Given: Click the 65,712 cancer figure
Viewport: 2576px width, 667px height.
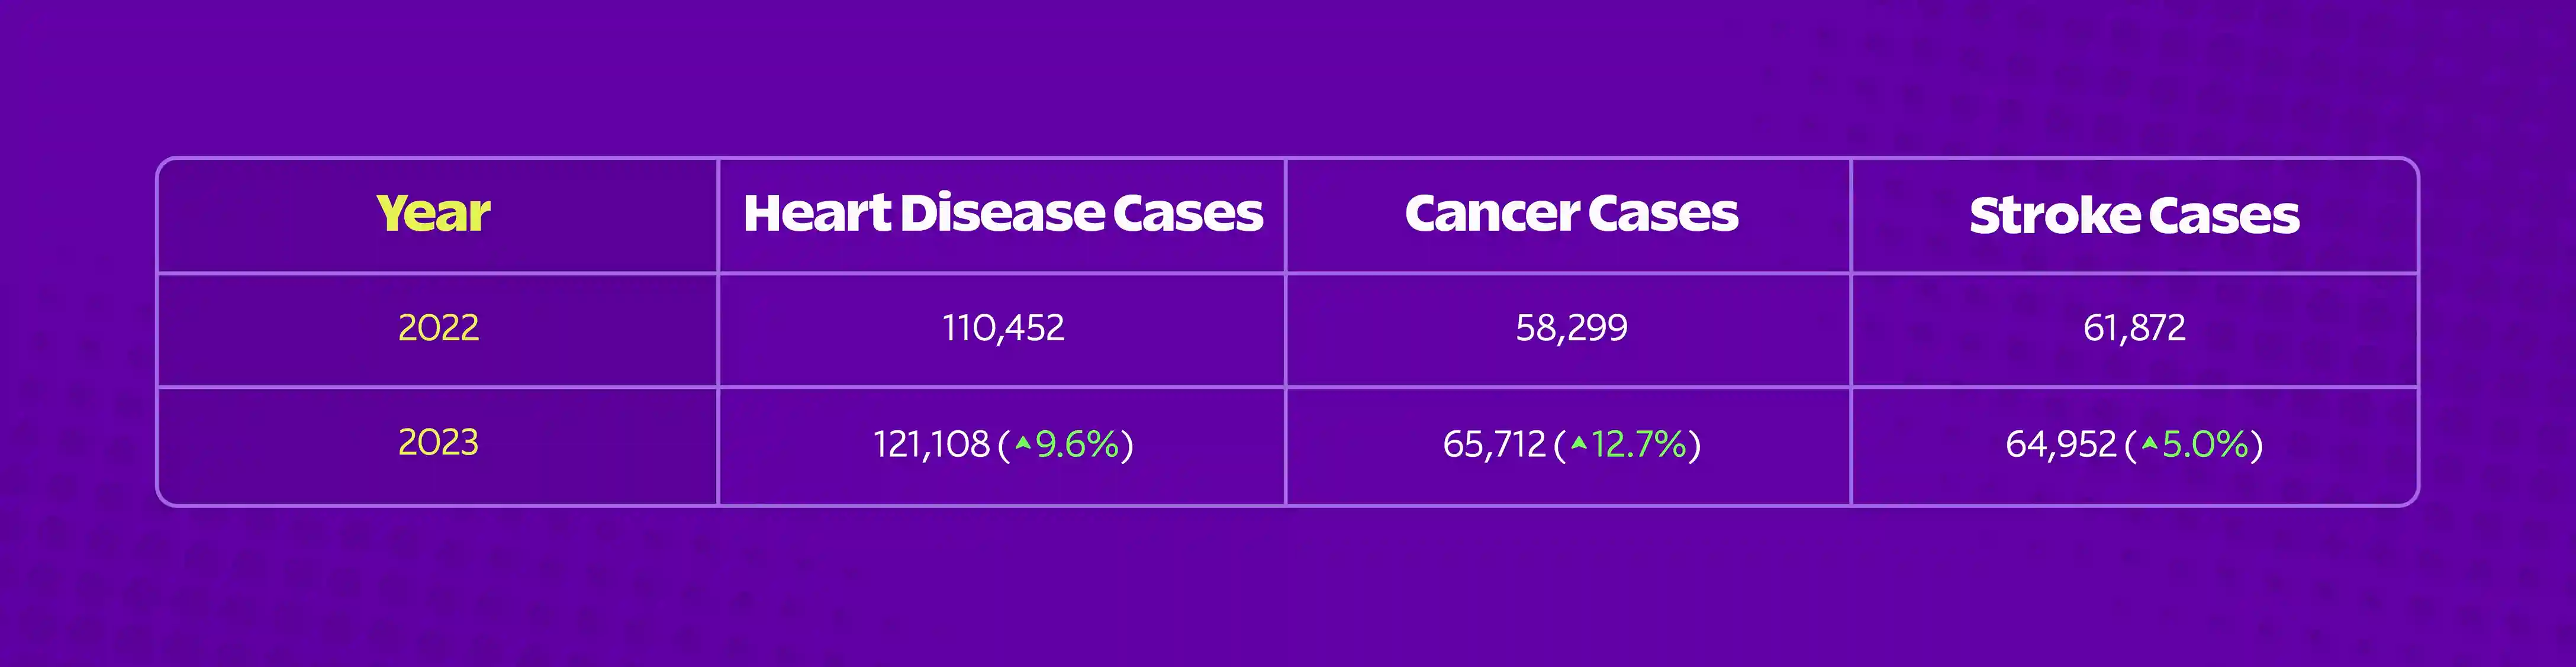Looking at the screenshot, I should click(x=1494, y=444).
